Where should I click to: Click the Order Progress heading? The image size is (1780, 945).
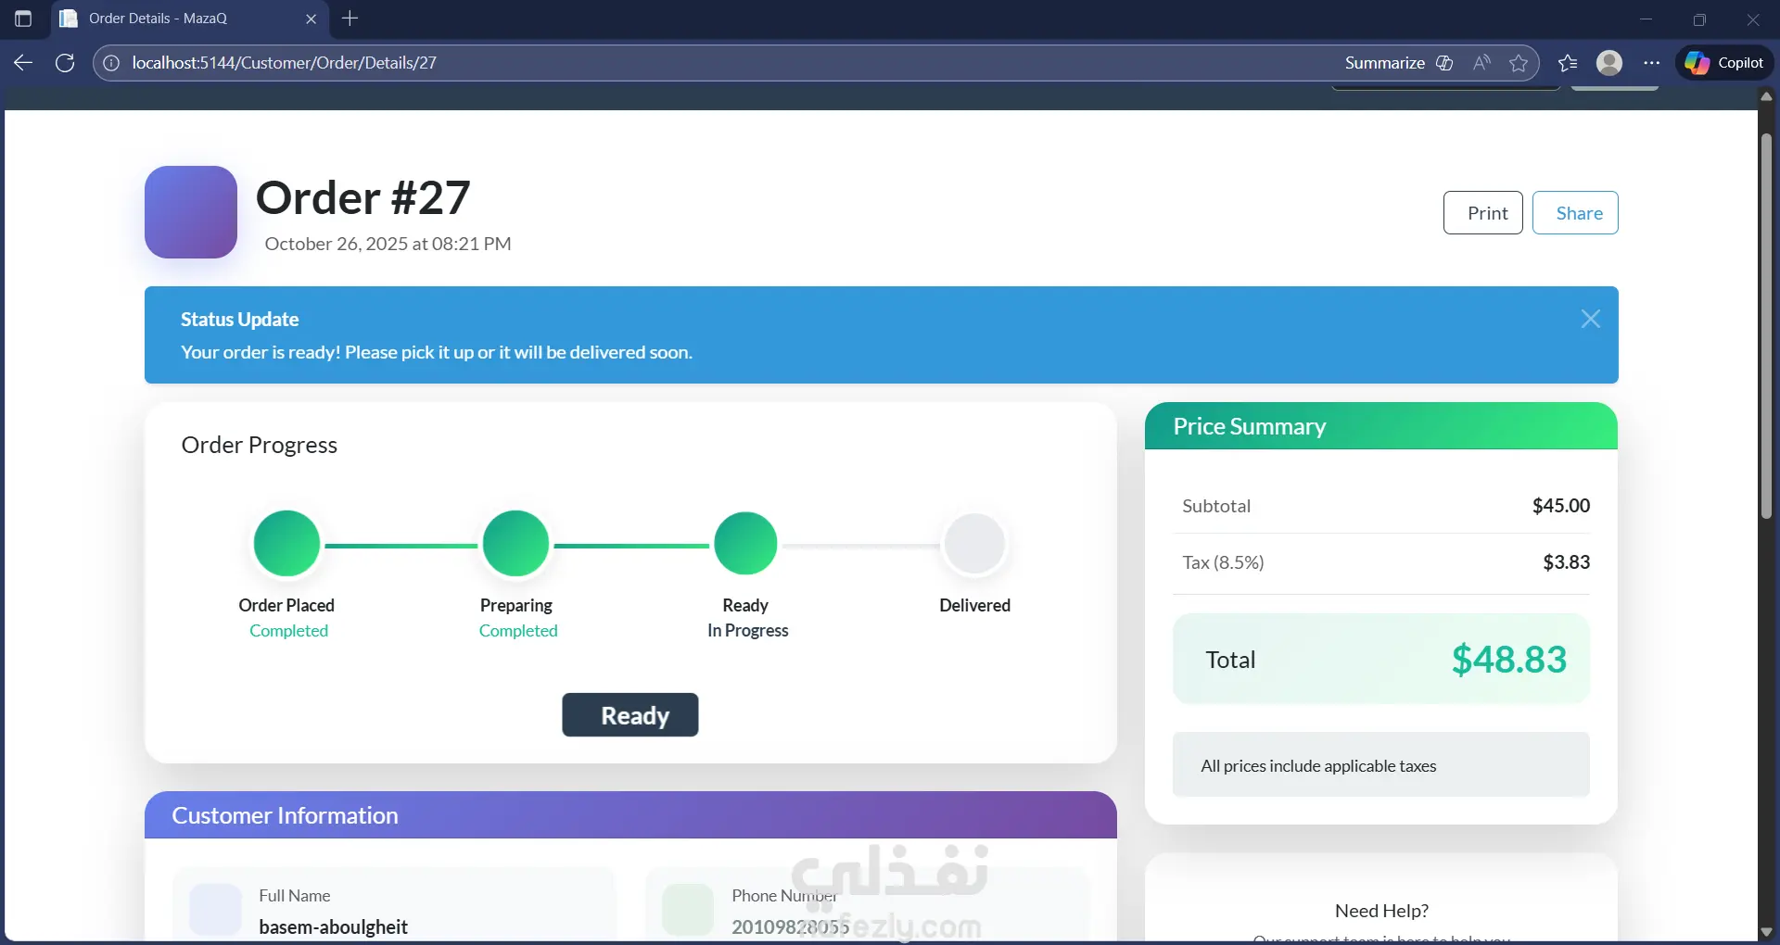pos(260,445)
